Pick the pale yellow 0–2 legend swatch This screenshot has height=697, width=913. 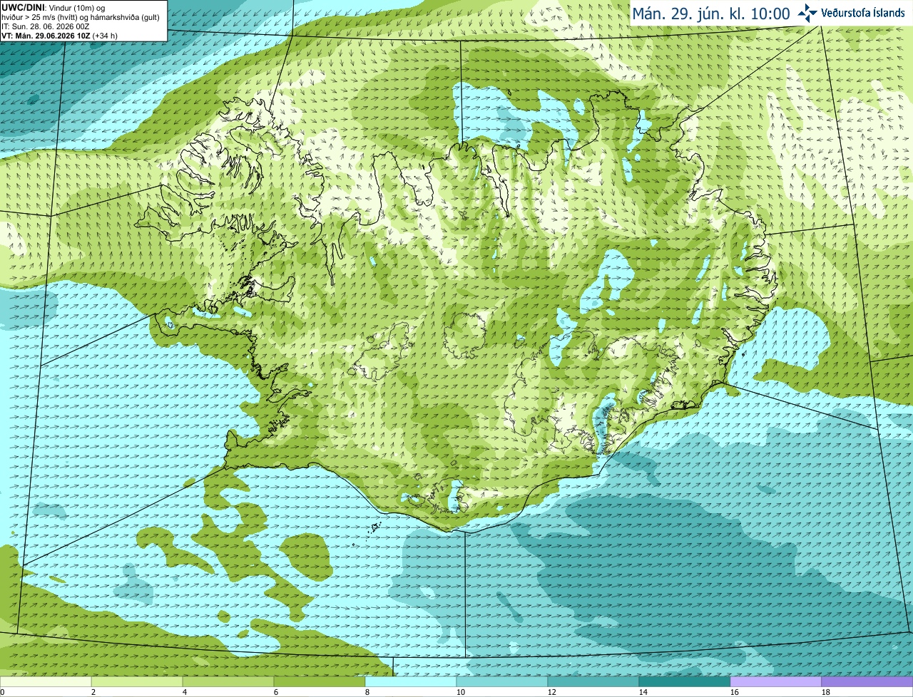pyautogui.click(x=46, y=682)
